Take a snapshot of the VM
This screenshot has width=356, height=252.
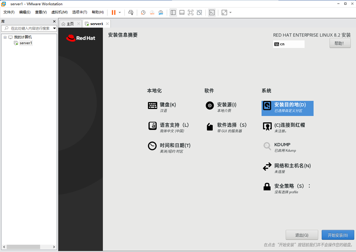pos(143,12)
